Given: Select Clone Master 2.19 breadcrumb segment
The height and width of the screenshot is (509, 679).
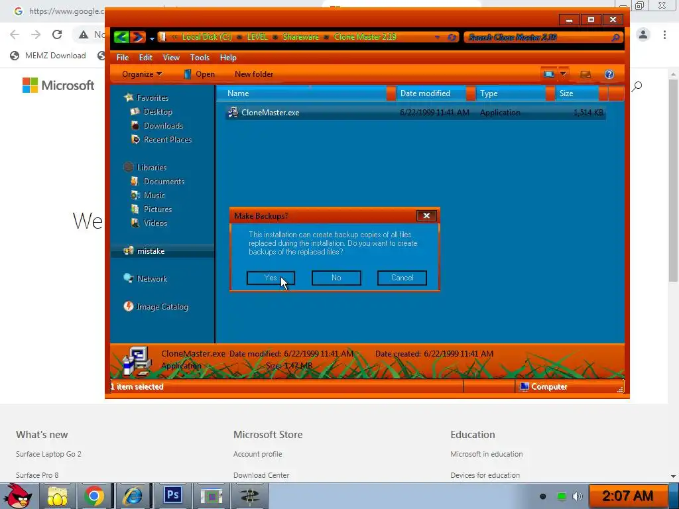Looking at the screenshot, I should coord(365,37).
